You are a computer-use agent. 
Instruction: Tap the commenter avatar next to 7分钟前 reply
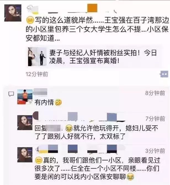25,123
